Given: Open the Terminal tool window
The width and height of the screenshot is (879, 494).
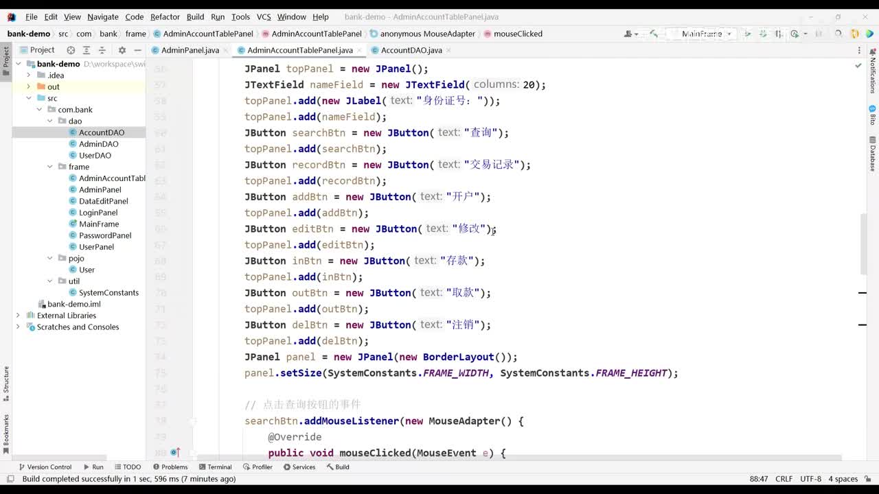Looking at the screenshot, I should pos(215,467).
